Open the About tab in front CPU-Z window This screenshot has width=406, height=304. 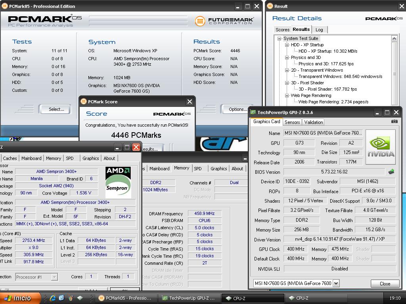[x=109, y=158]
